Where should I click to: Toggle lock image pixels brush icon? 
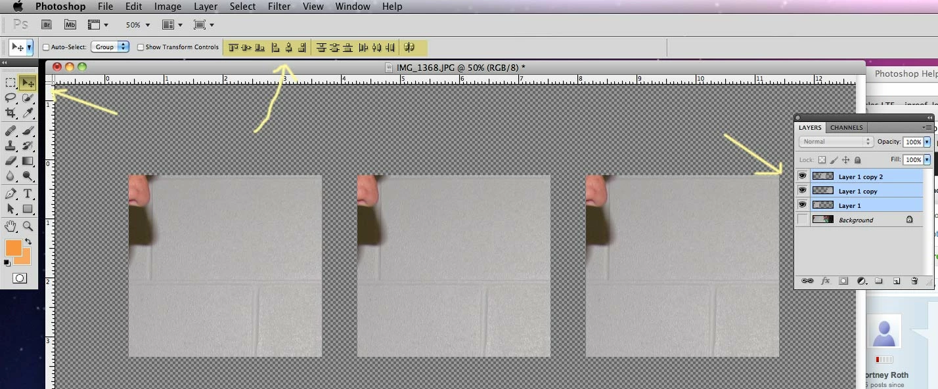[x=834, y=159]
